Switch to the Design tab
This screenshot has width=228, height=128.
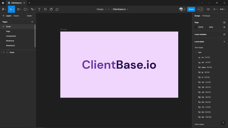coord(197,16)
